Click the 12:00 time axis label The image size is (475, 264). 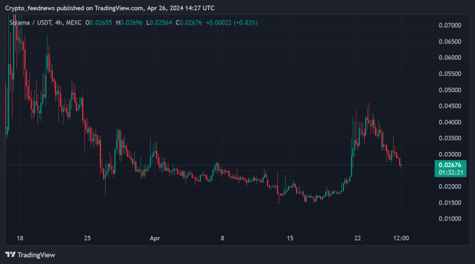coord(400,238)
